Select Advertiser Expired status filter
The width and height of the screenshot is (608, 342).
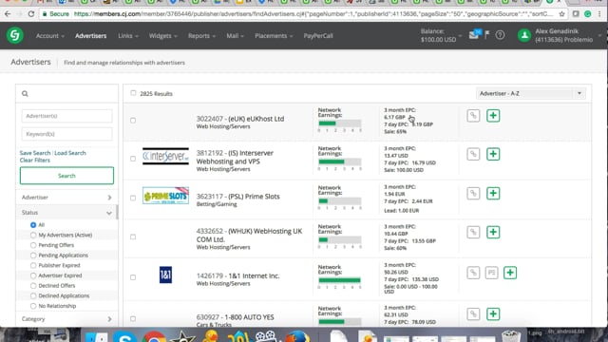coord(33,275)
